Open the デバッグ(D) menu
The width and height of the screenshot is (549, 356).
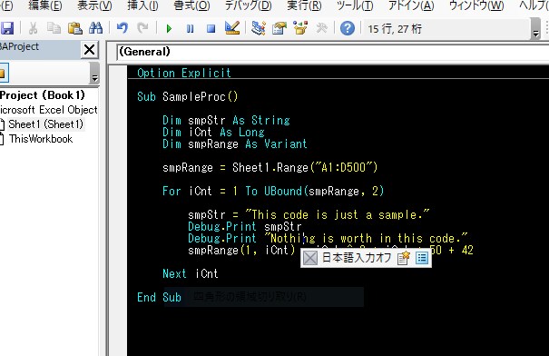point(248,5)
